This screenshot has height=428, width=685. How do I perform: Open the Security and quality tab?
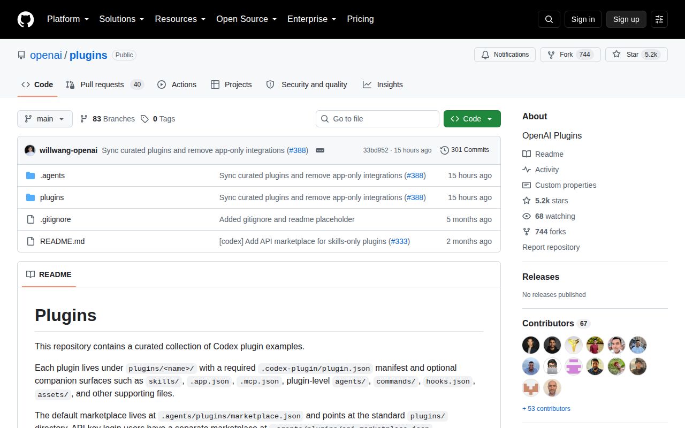click(307, 85)
